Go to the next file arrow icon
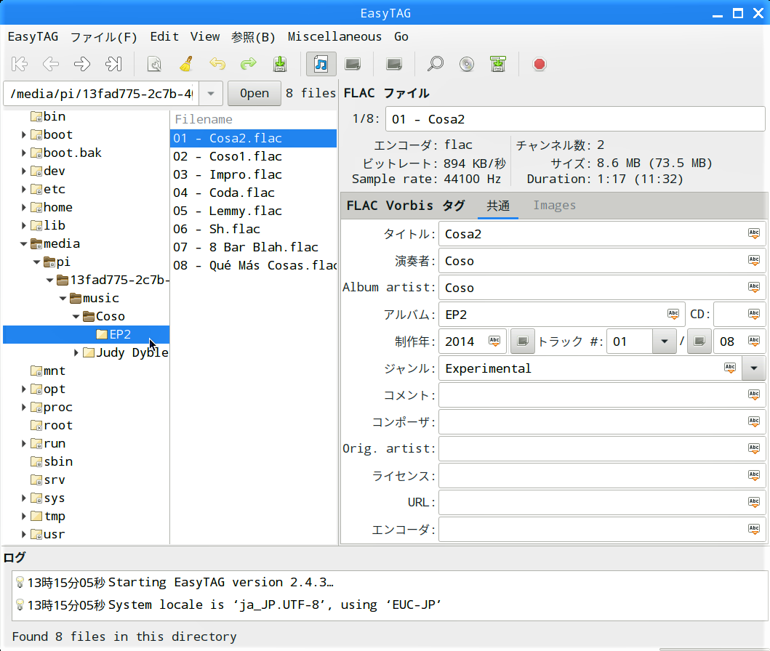Viewport: 770px width, 651px height. point(82,64)
